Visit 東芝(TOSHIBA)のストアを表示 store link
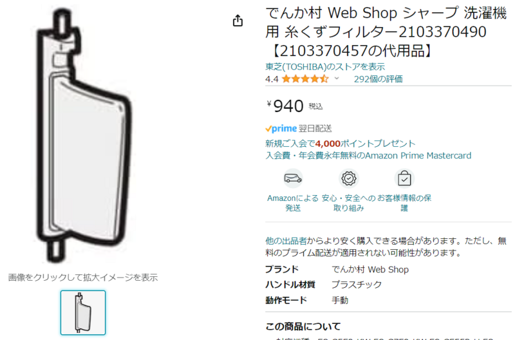This screenshot has width=515, height=340. click(x=325, y=67)
